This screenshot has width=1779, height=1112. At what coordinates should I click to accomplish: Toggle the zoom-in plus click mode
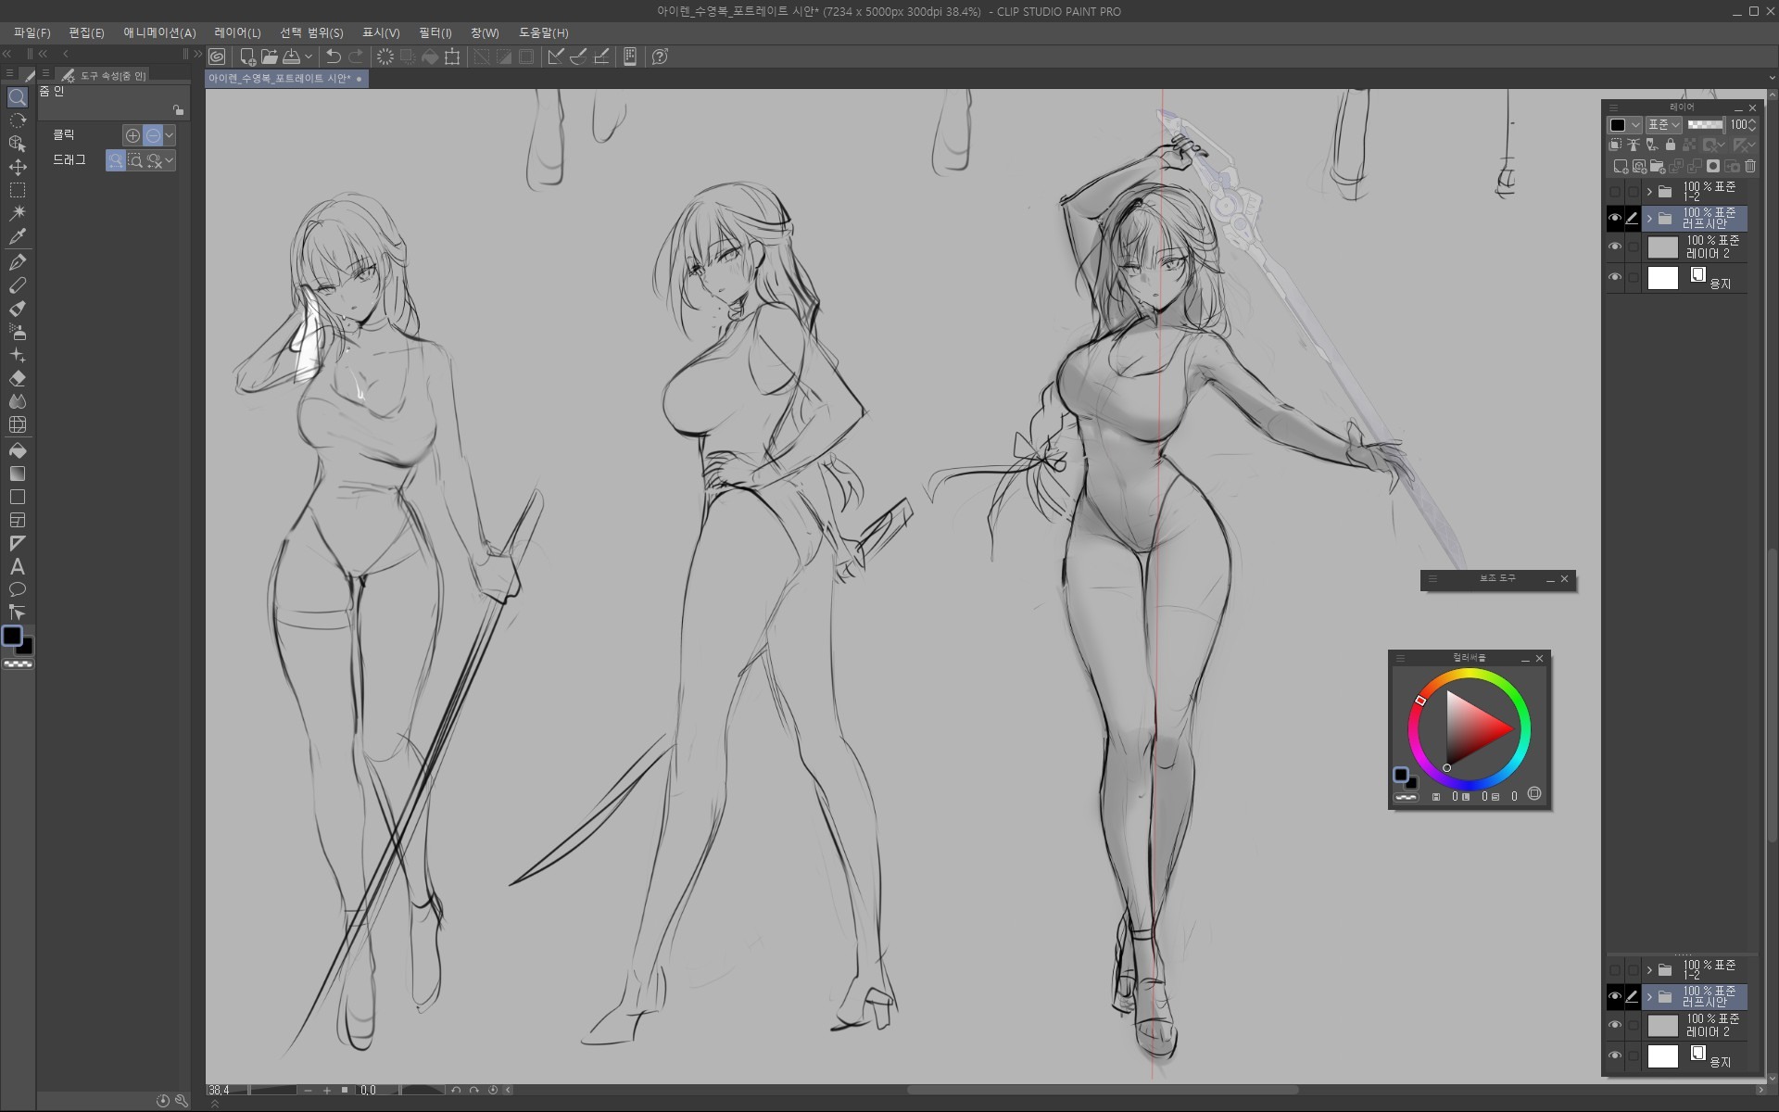pos(132,135)
